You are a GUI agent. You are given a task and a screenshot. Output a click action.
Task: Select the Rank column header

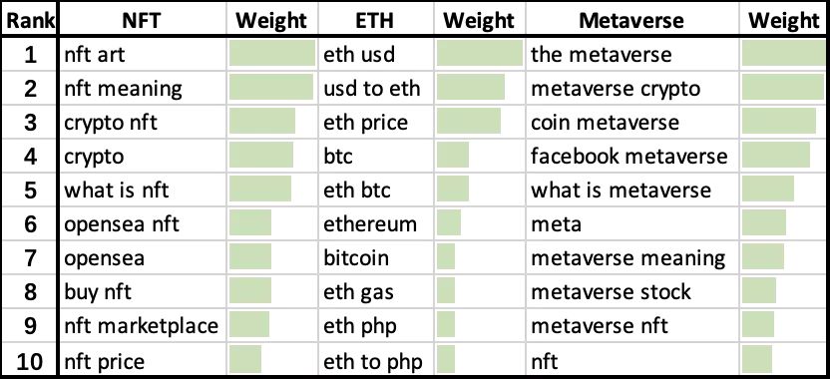30,20
